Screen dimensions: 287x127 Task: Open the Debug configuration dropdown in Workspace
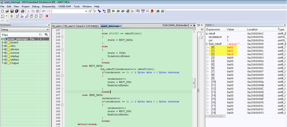pos(47,29)
